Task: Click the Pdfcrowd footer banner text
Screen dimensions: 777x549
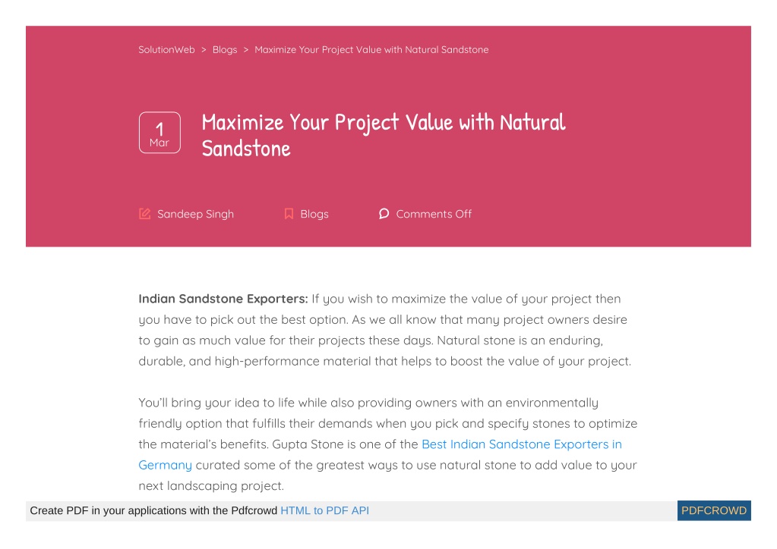Action: click(153, 510)
